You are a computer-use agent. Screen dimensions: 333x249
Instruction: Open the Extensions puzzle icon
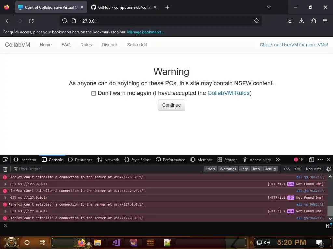tap(313, 21)
